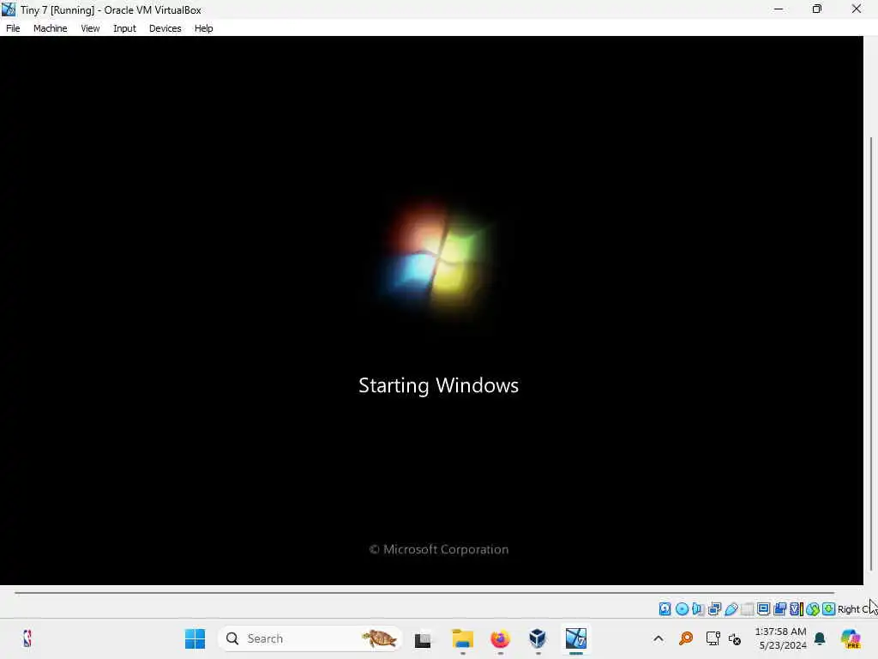
Task: Close the Tiny 7 VirtualBox window
Action: [x=857, y=9]
